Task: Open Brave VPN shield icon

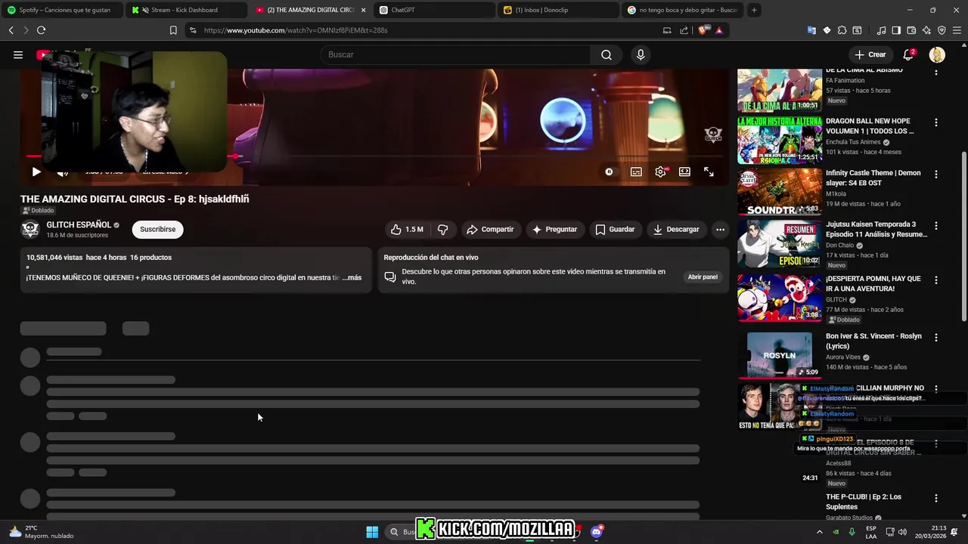Action: coord(942,30)
